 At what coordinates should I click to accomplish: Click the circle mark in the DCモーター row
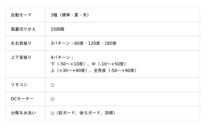click(x=52, y=99)
